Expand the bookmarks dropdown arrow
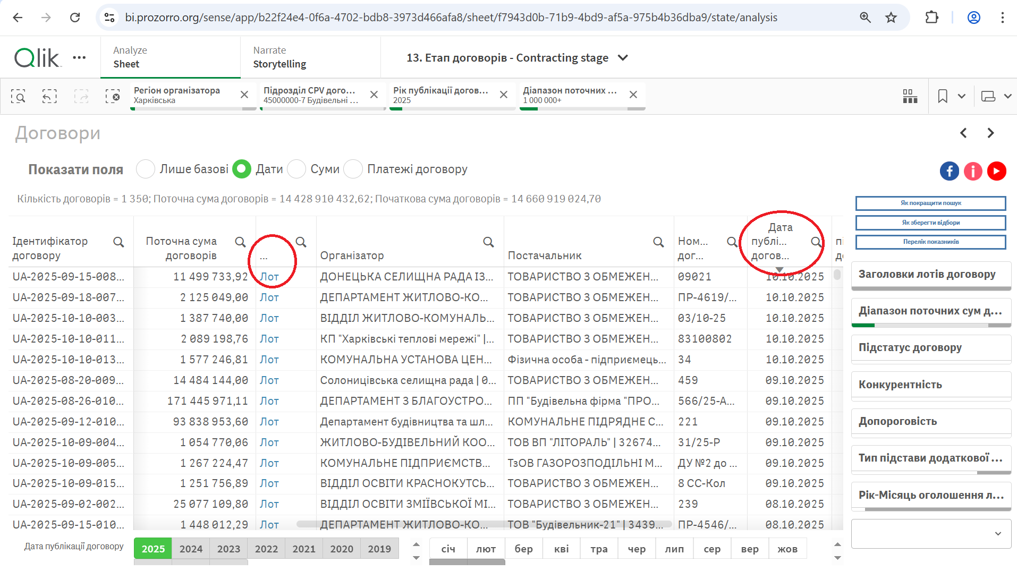The width and height of the screenshot is (1017, 571). [961, 96]
